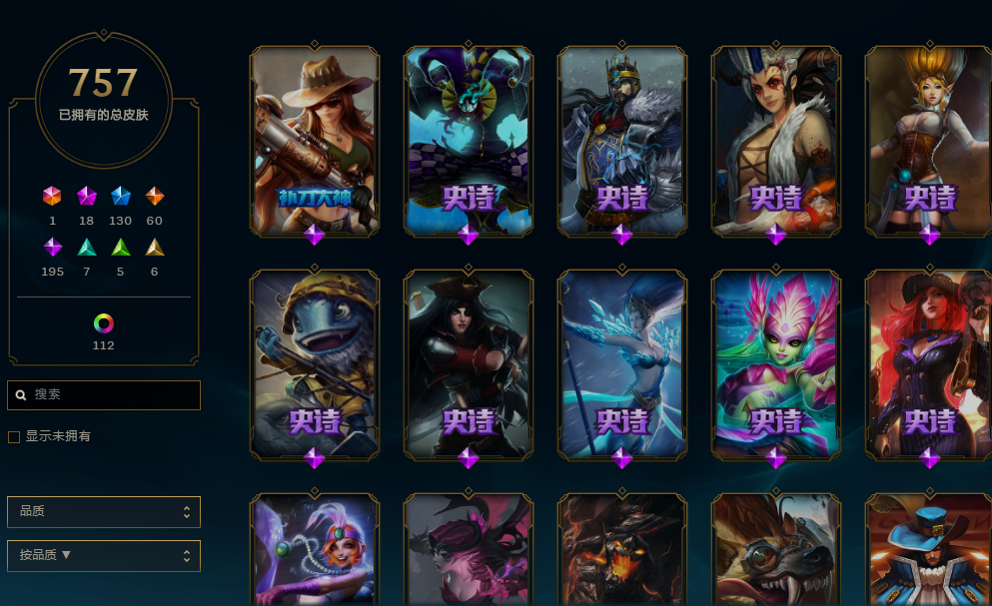This screenshot has width=992, height=606.
Task: Enable the 显示未拥有 checkbox
Action: 14,437
